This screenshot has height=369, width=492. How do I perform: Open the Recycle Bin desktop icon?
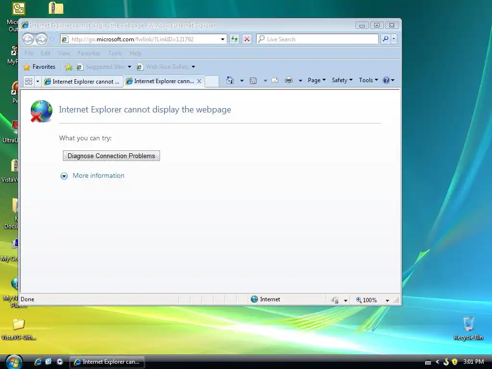point(468,329)
